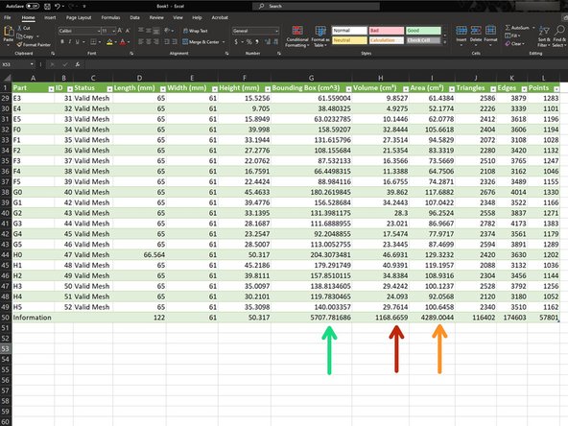Click the Paste clipboard icon
568x426 pixels.
click(9, 32)
